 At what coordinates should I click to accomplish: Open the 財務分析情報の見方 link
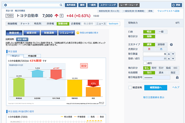89,33
